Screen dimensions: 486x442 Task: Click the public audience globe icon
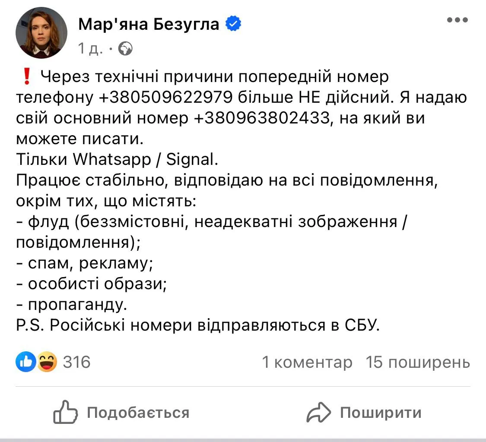[x=125, y=49]
